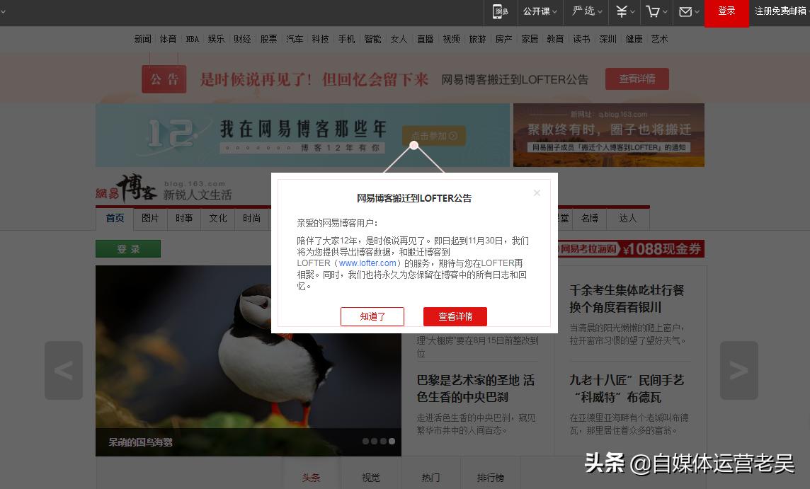Click the 知道了 button in the dialog
This screenshot has height=489, width=810.
[x=372, y=316]
